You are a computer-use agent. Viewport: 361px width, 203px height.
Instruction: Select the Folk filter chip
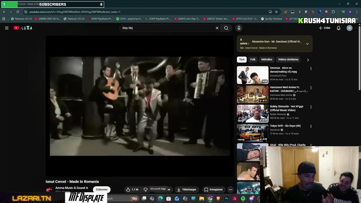pyautogui.click(x=253, y=59)
